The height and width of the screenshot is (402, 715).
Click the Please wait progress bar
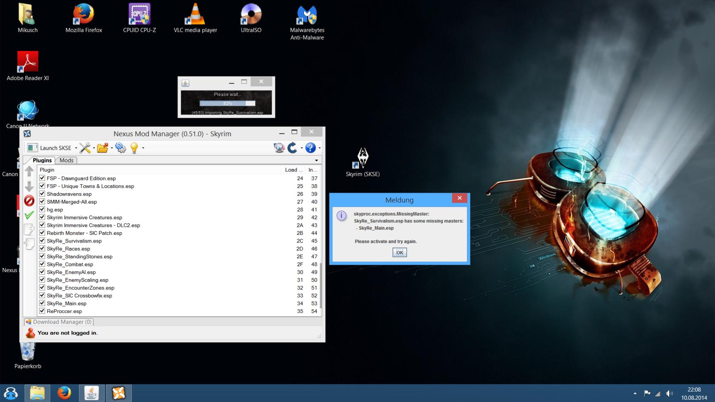pyautogui.click(x=227, y=103)
